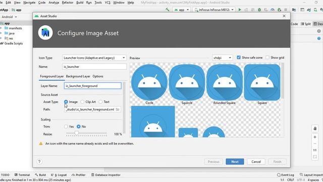The height and width of the screenshot is (182, 323).
Task: Open the Tools menu
Action: click(x=98, y=3)
